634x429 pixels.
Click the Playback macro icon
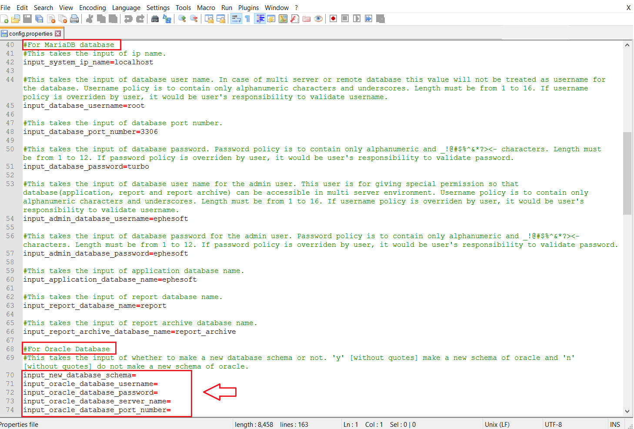pyautogui.click(x=357, y=19)
